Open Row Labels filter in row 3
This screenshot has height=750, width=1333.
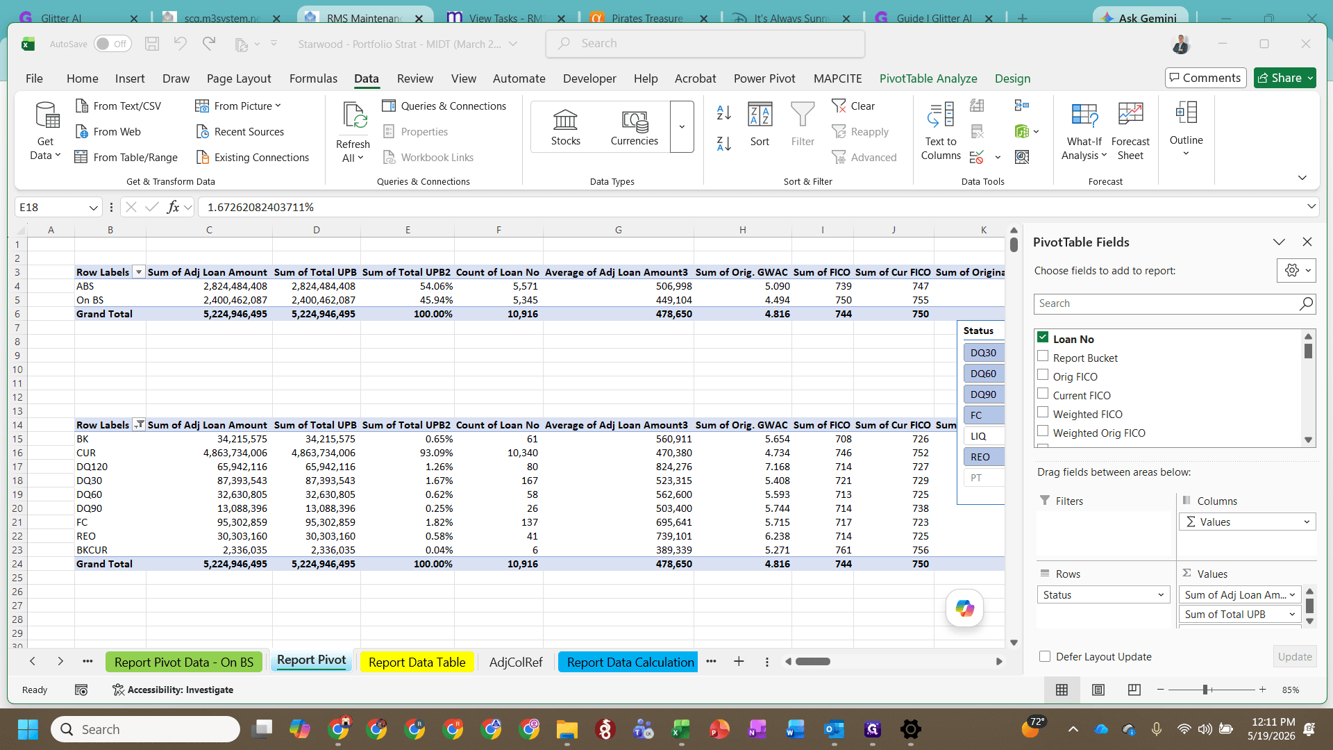pos(139,272)
